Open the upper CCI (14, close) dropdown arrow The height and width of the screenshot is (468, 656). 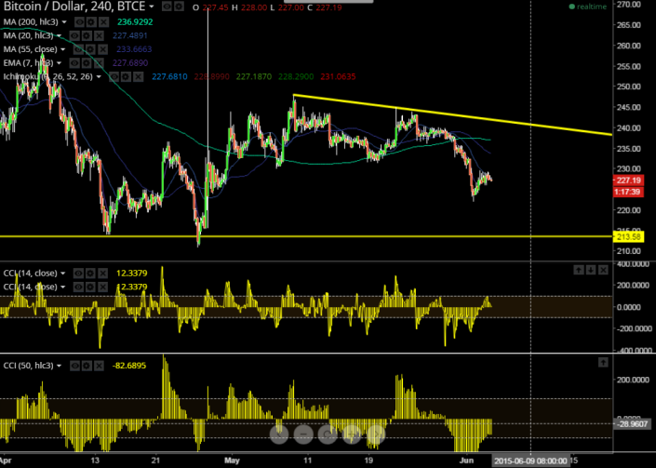(x=62, y=274)
